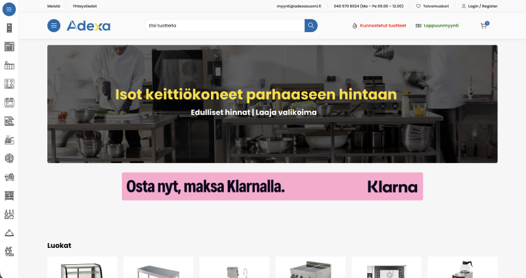The width and height of the screenshot is (526, 278).
Task: Open the blue hamburger menu in the sidebar
Action: [9, 10]
